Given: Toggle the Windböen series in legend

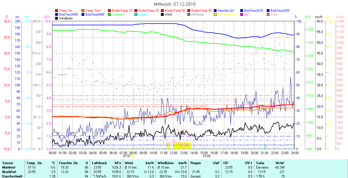Looking at the screenshot, I should click(65, 18).
